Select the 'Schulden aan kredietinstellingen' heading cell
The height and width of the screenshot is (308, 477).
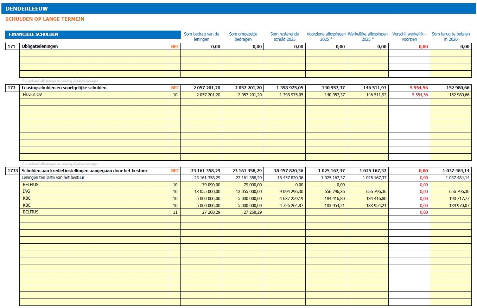[94, 171]
